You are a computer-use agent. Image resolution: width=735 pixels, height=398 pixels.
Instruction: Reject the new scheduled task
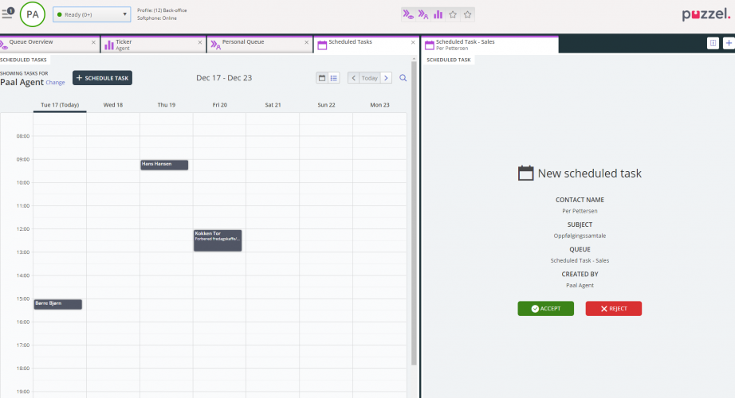[613, 309]
